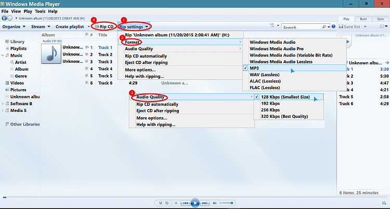Skip to the previous track
Image resolution: width=390 pixels, height=209 pixels.
coord(186,203)
